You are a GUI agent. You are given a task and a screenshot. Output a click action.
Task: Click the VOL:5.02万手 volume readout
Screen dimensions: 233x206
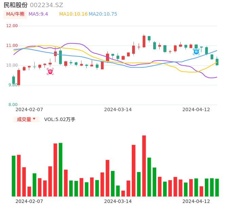(x=59, y=119)
